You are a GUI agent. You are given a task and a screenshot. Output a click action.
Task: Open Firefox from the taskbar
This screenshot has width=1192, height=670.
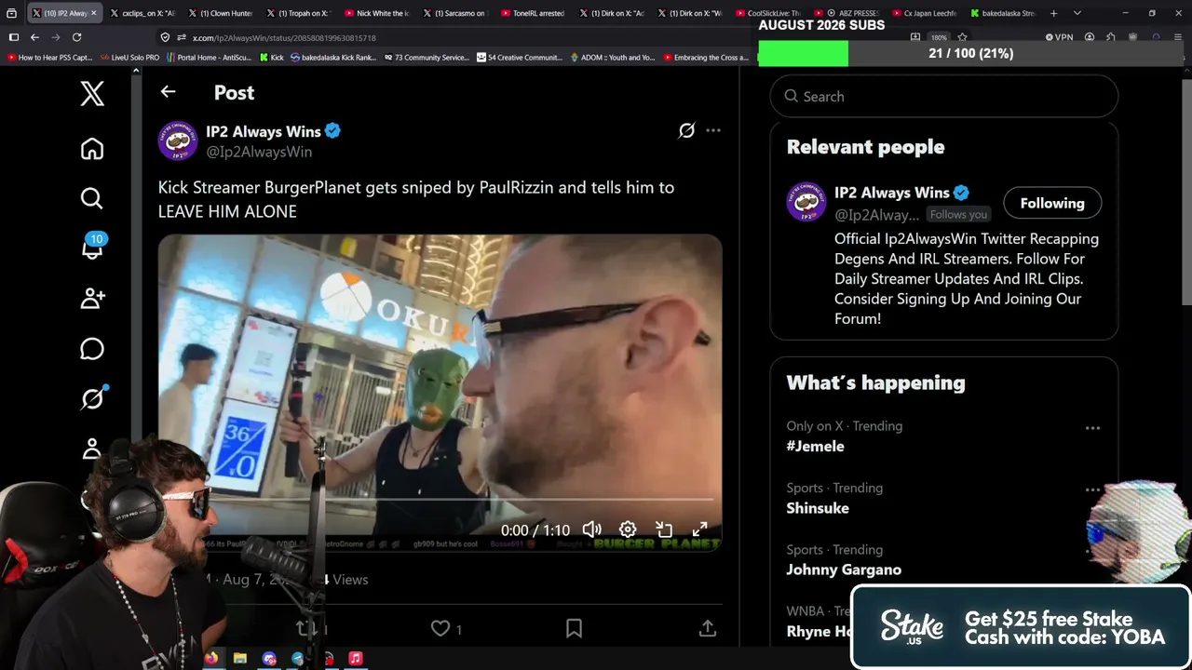tap(211, 658)
